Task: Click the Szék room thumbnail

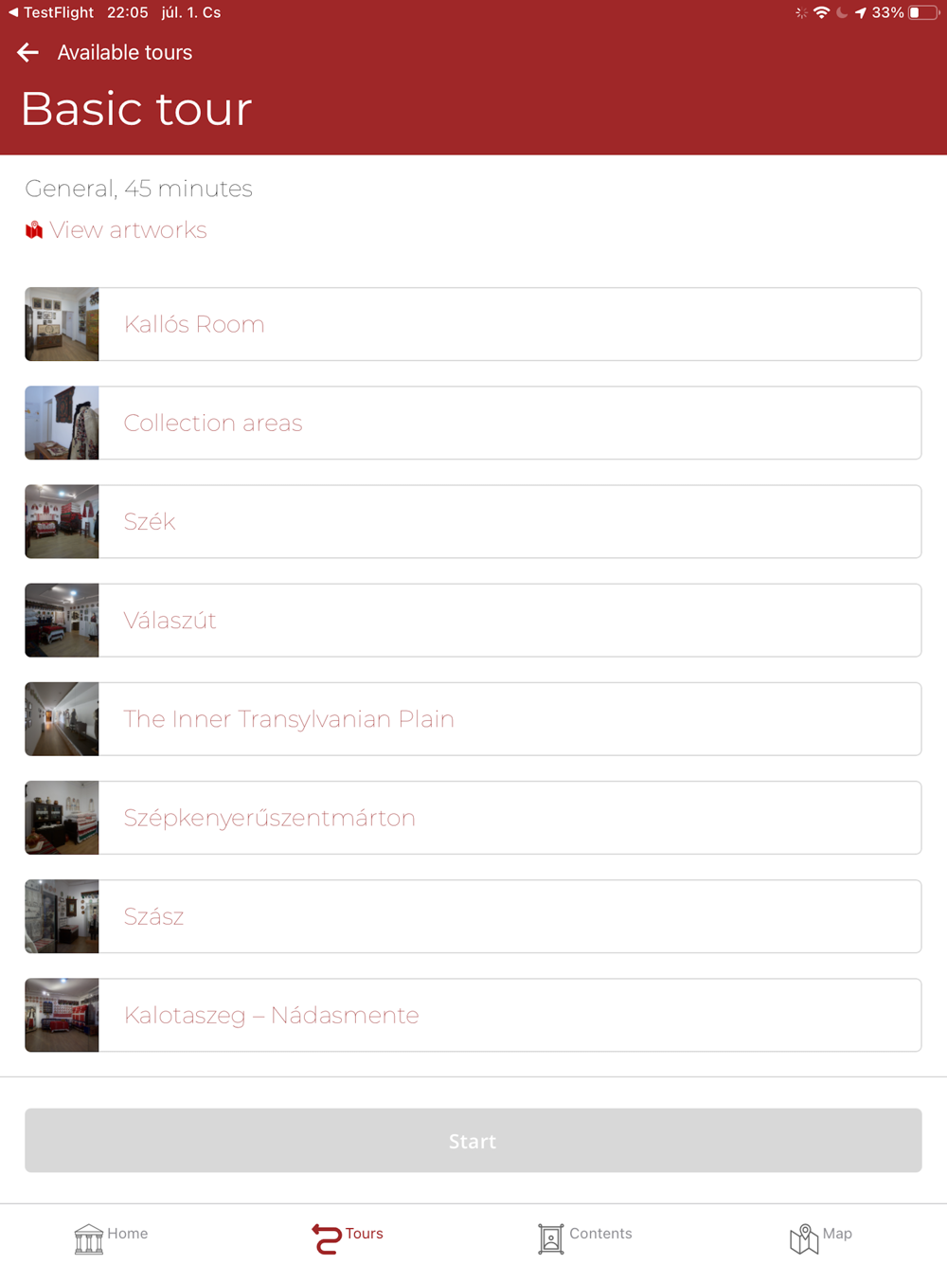Action: (62, 521)
